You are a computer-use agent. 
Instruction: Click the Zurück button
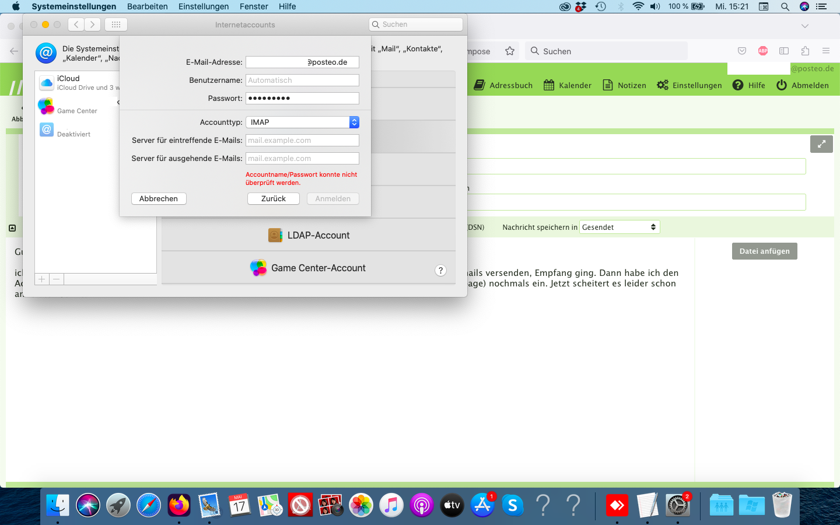coord(274,198)
